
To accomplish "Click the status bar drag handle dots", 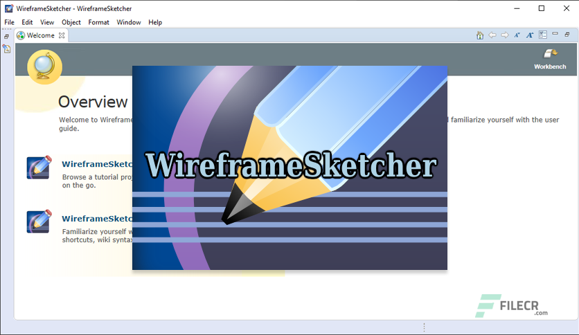I will coord(424,327).
